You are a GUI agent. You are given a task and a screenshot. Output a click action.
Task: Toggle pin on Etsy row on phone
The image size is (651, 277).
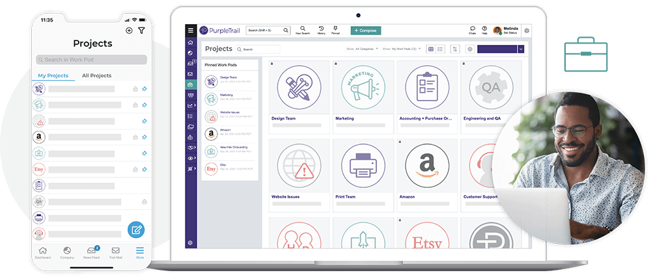pos(144,169)
